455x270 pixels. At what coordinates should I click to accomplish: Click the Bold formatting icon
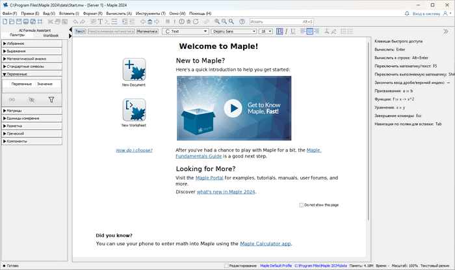[279, 31]
